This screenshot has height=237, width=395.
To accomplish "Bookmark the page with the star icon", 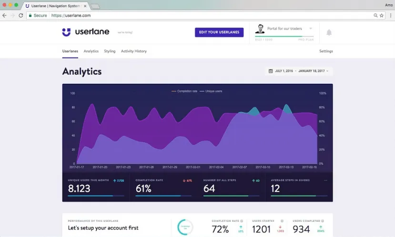I will point(382,16).
